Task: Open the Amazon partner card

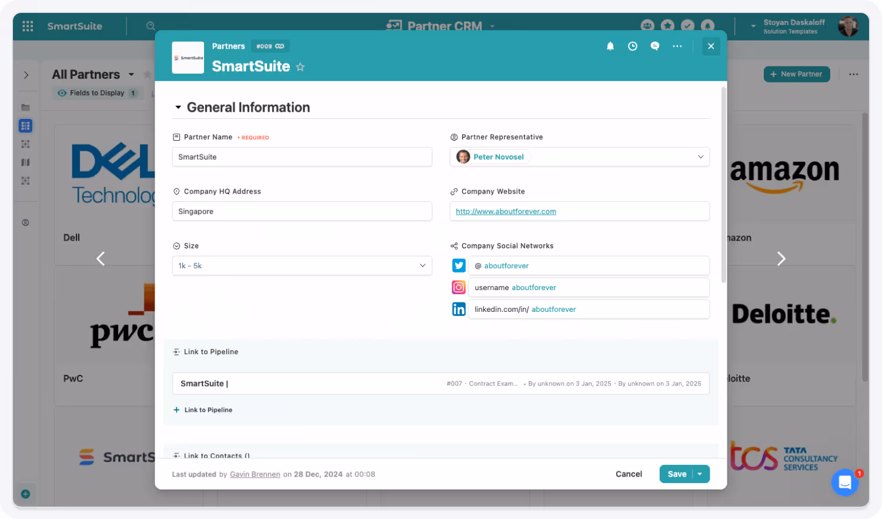Action: pos(791,194)
